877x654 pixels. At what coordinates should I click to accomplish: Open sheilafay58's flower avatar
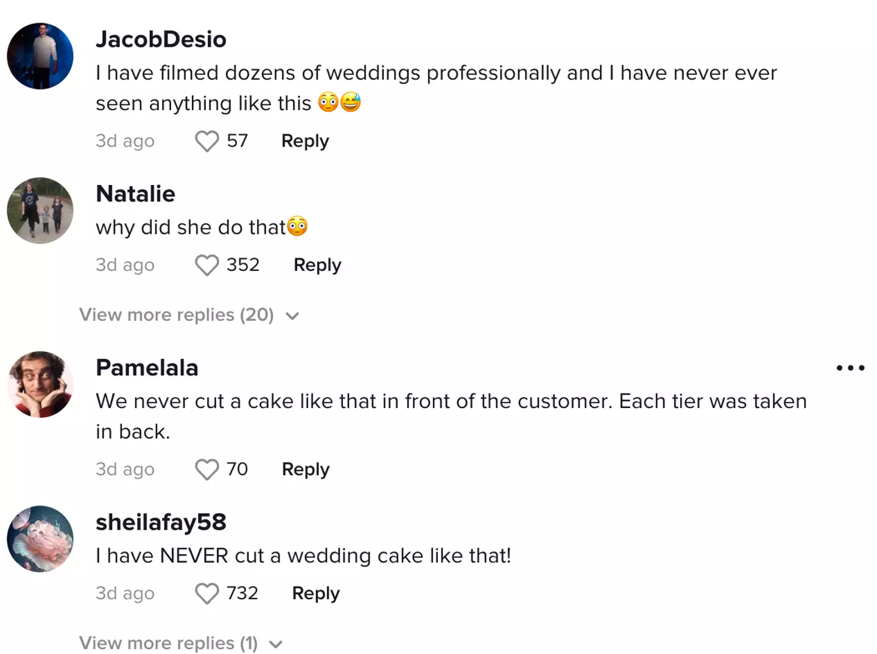click(x=40, y=539)
